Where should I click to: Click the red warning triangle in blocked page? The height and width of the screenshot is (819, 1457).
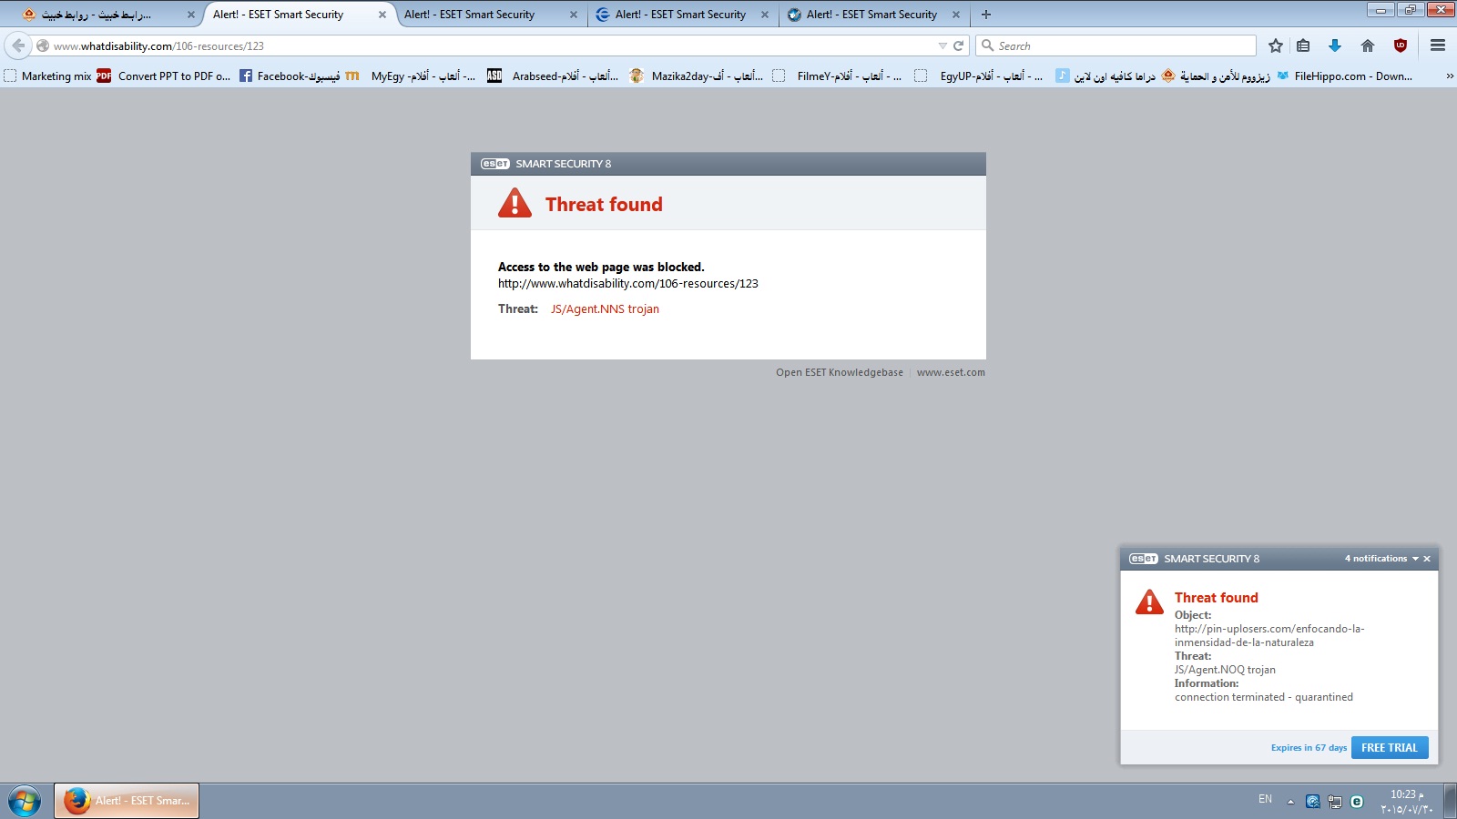pos(515,203)
